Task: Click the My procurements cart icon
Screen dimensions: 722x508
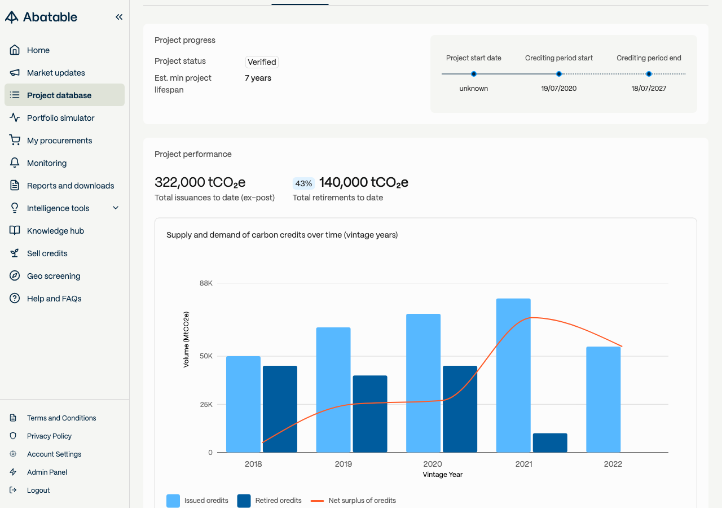Action: (15, 141)
